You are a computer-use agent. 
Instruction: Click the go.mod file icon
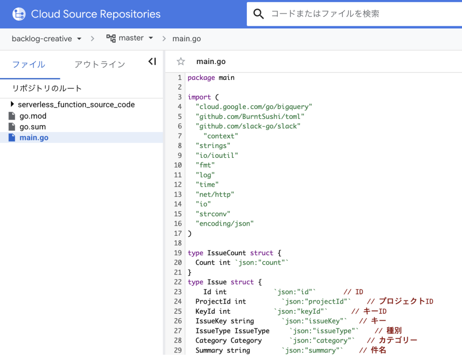click(12, 116)
